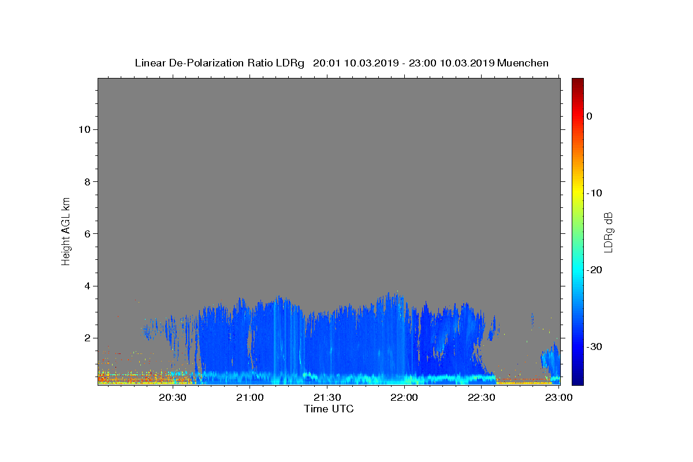Click the plot title mentioning Muenchen
The width and height of the screenshot is (693, 462).
coord(341,63)
